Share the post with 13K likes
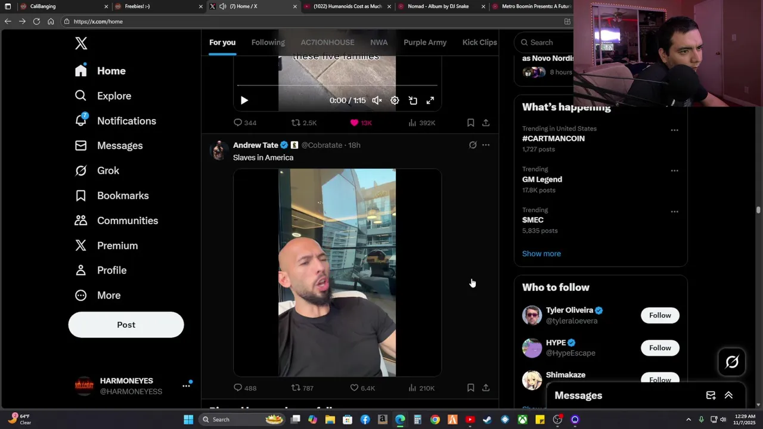The width and height of the screenshot is (763, 429). tap(486, 123)
